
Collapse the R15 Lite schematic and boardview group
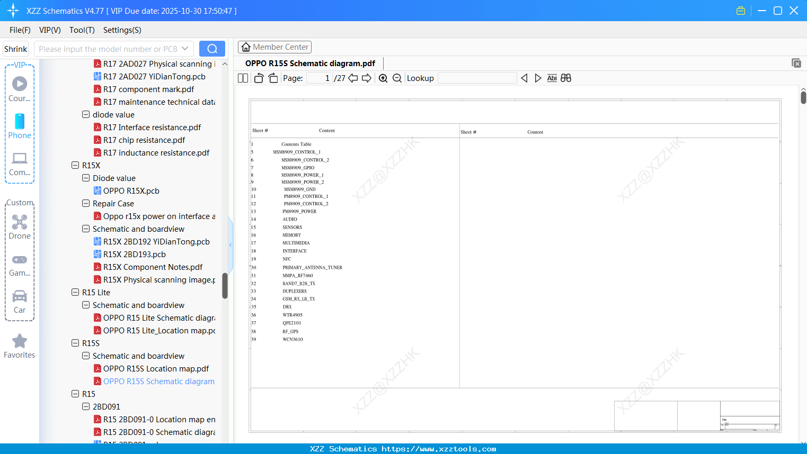pyautogui.click(x=85, y=305)
